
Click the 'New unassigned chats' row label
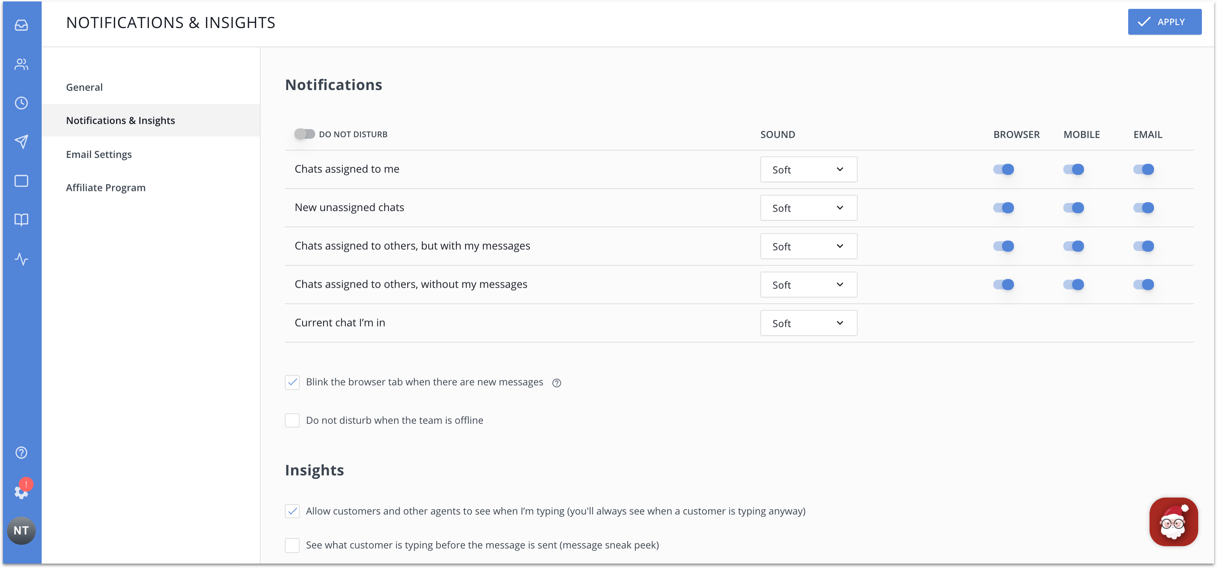point(349,208)
